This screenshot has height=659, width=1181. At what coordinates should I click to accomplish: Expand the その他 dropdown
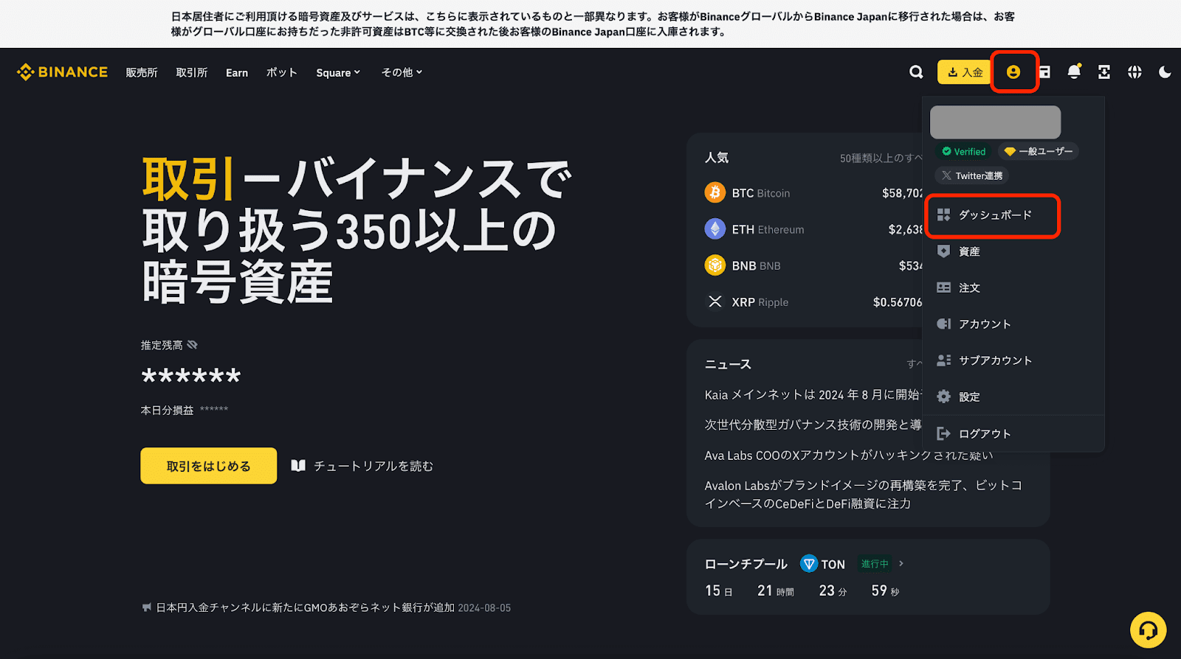click(x=402, y=72)
